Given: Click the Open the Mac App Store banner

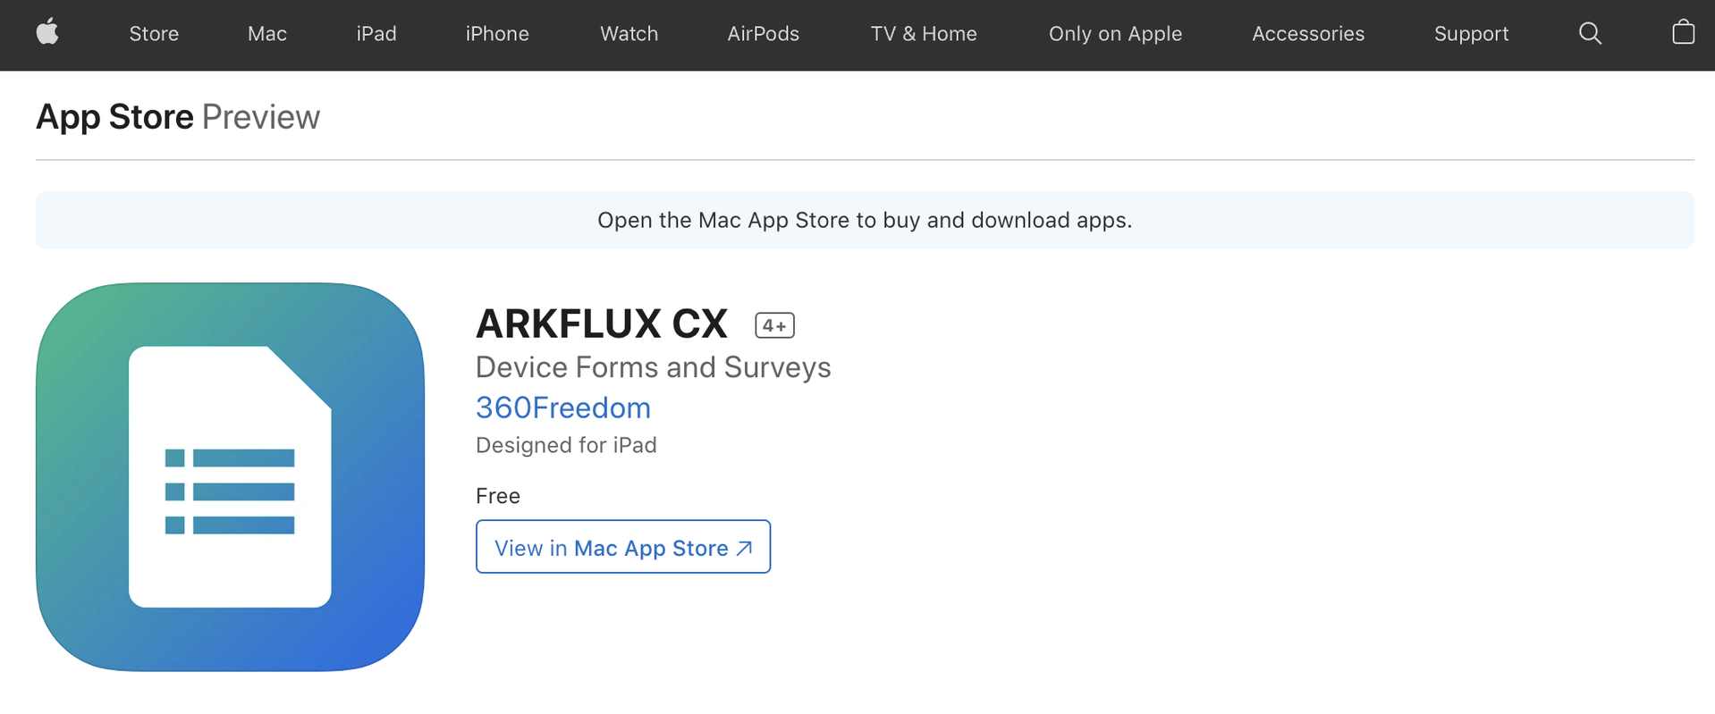Looking at the screenshot, I should pos(865,220).
